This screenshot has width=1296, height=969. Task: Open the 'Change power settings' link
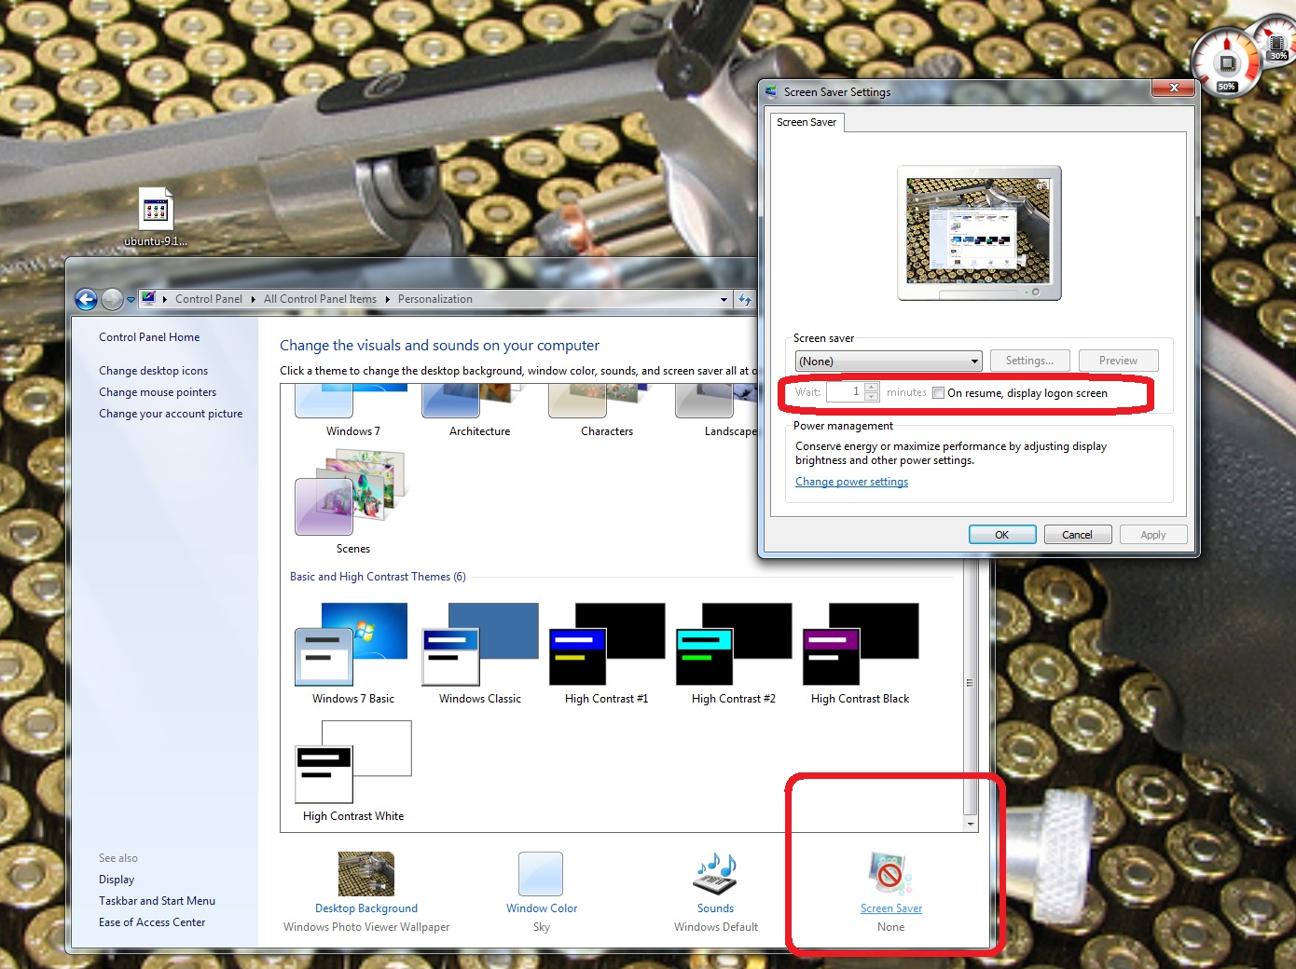click(851, 482)
